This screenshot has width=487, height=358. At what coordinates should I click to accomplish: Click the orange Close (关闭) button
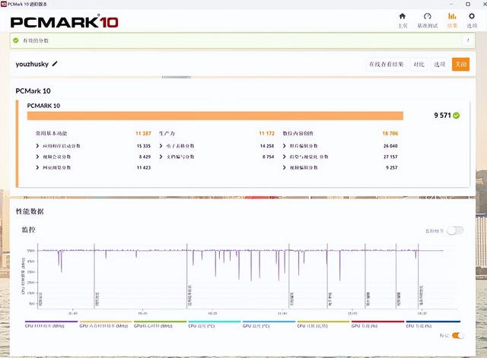(x=460, y=64)
